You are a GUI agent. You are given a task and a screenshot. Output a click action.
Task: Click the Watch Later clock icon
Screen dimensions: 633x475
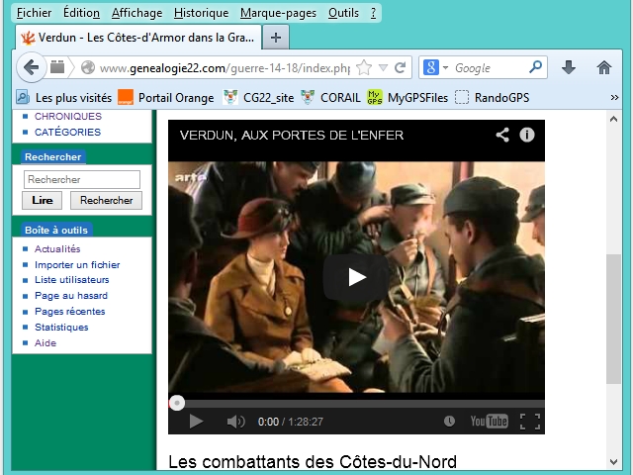coord(449,422)
